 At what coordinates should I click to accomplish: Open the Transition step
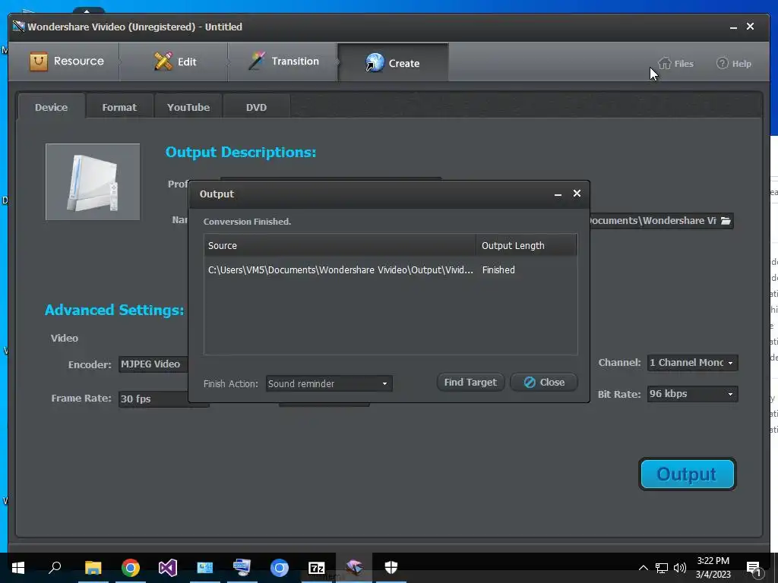[283, 61]
